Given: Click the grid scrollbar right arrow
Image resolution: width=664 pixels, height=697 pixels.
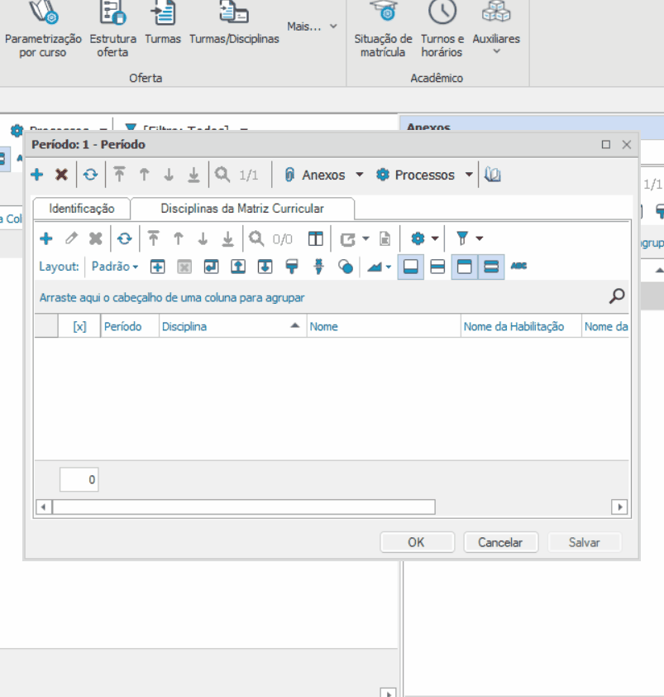Looking at the screenshot, I should point(619,507).
